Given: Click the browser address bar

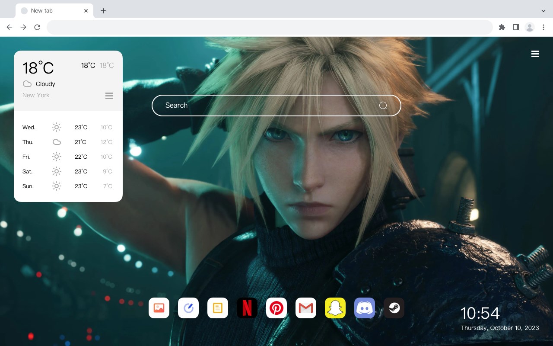Looking at the screenshot, I should 270,27.
